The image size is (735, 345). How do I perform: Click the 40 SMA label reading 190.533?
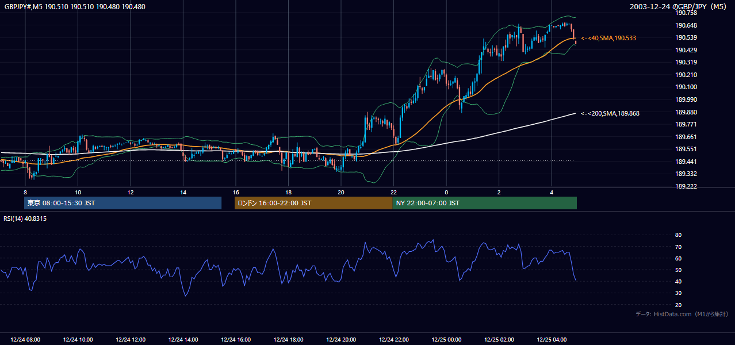[608, 38]
